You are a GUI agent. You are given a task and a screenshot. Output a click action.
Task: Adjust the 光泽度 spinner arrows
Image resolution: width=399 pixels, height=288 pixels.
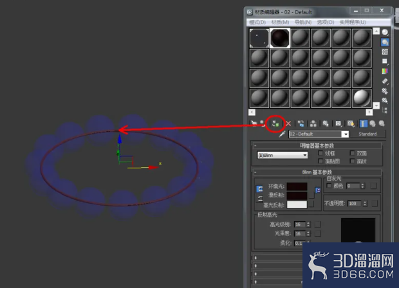308,233
